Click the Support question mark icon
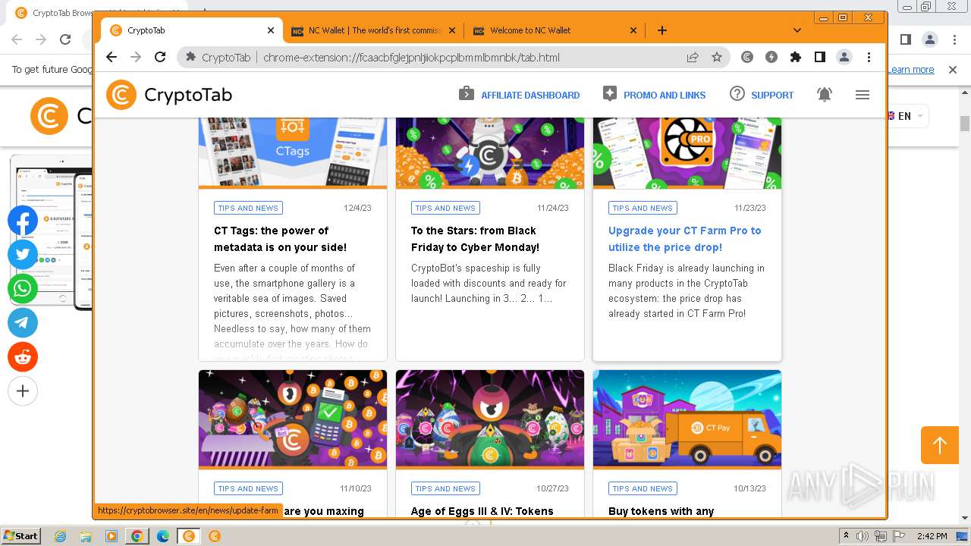The width and height of the screenshot is (971, 546). (x=737, y=93)
